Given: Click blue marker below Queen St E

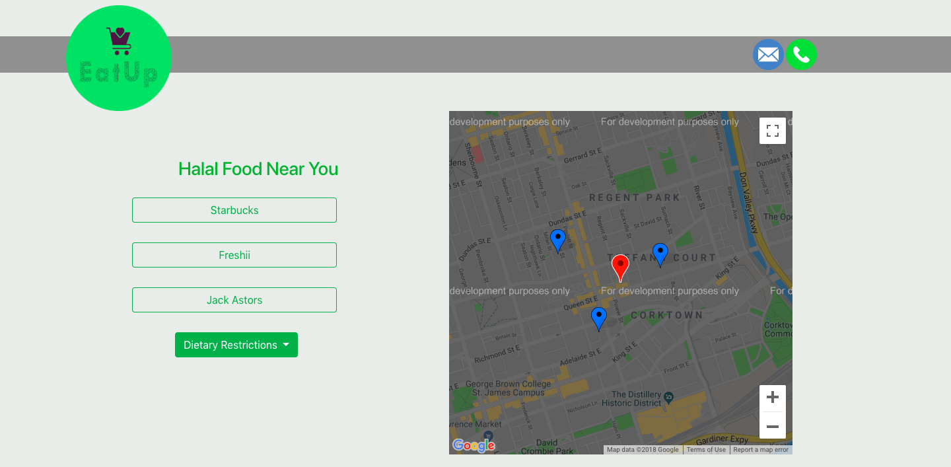Looking at the screenshot, I should click(x=599, y=319).
